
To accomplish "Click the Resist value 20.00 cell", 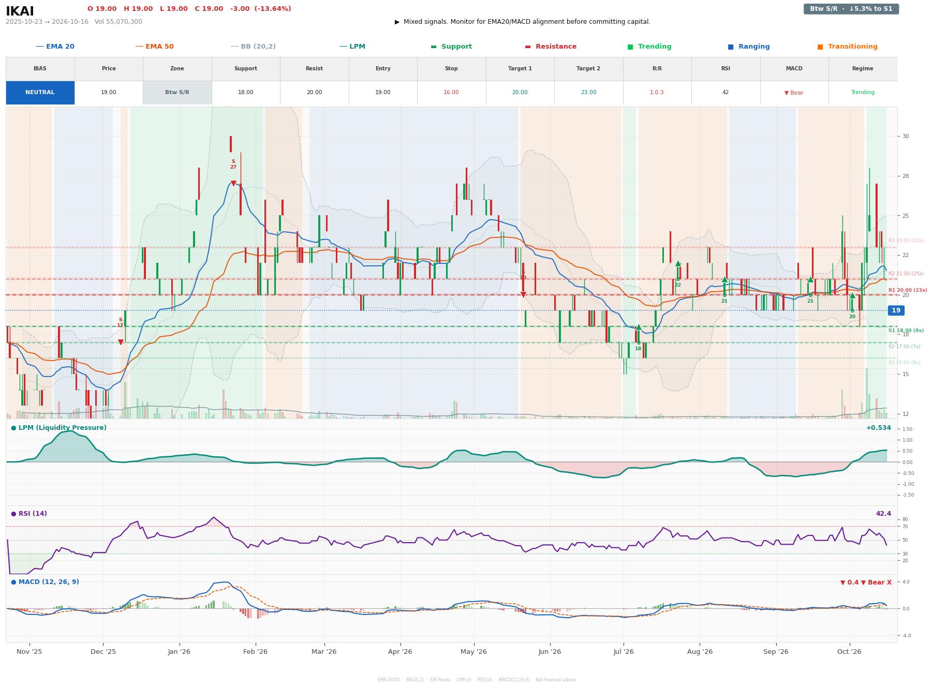I will point(314,93).
